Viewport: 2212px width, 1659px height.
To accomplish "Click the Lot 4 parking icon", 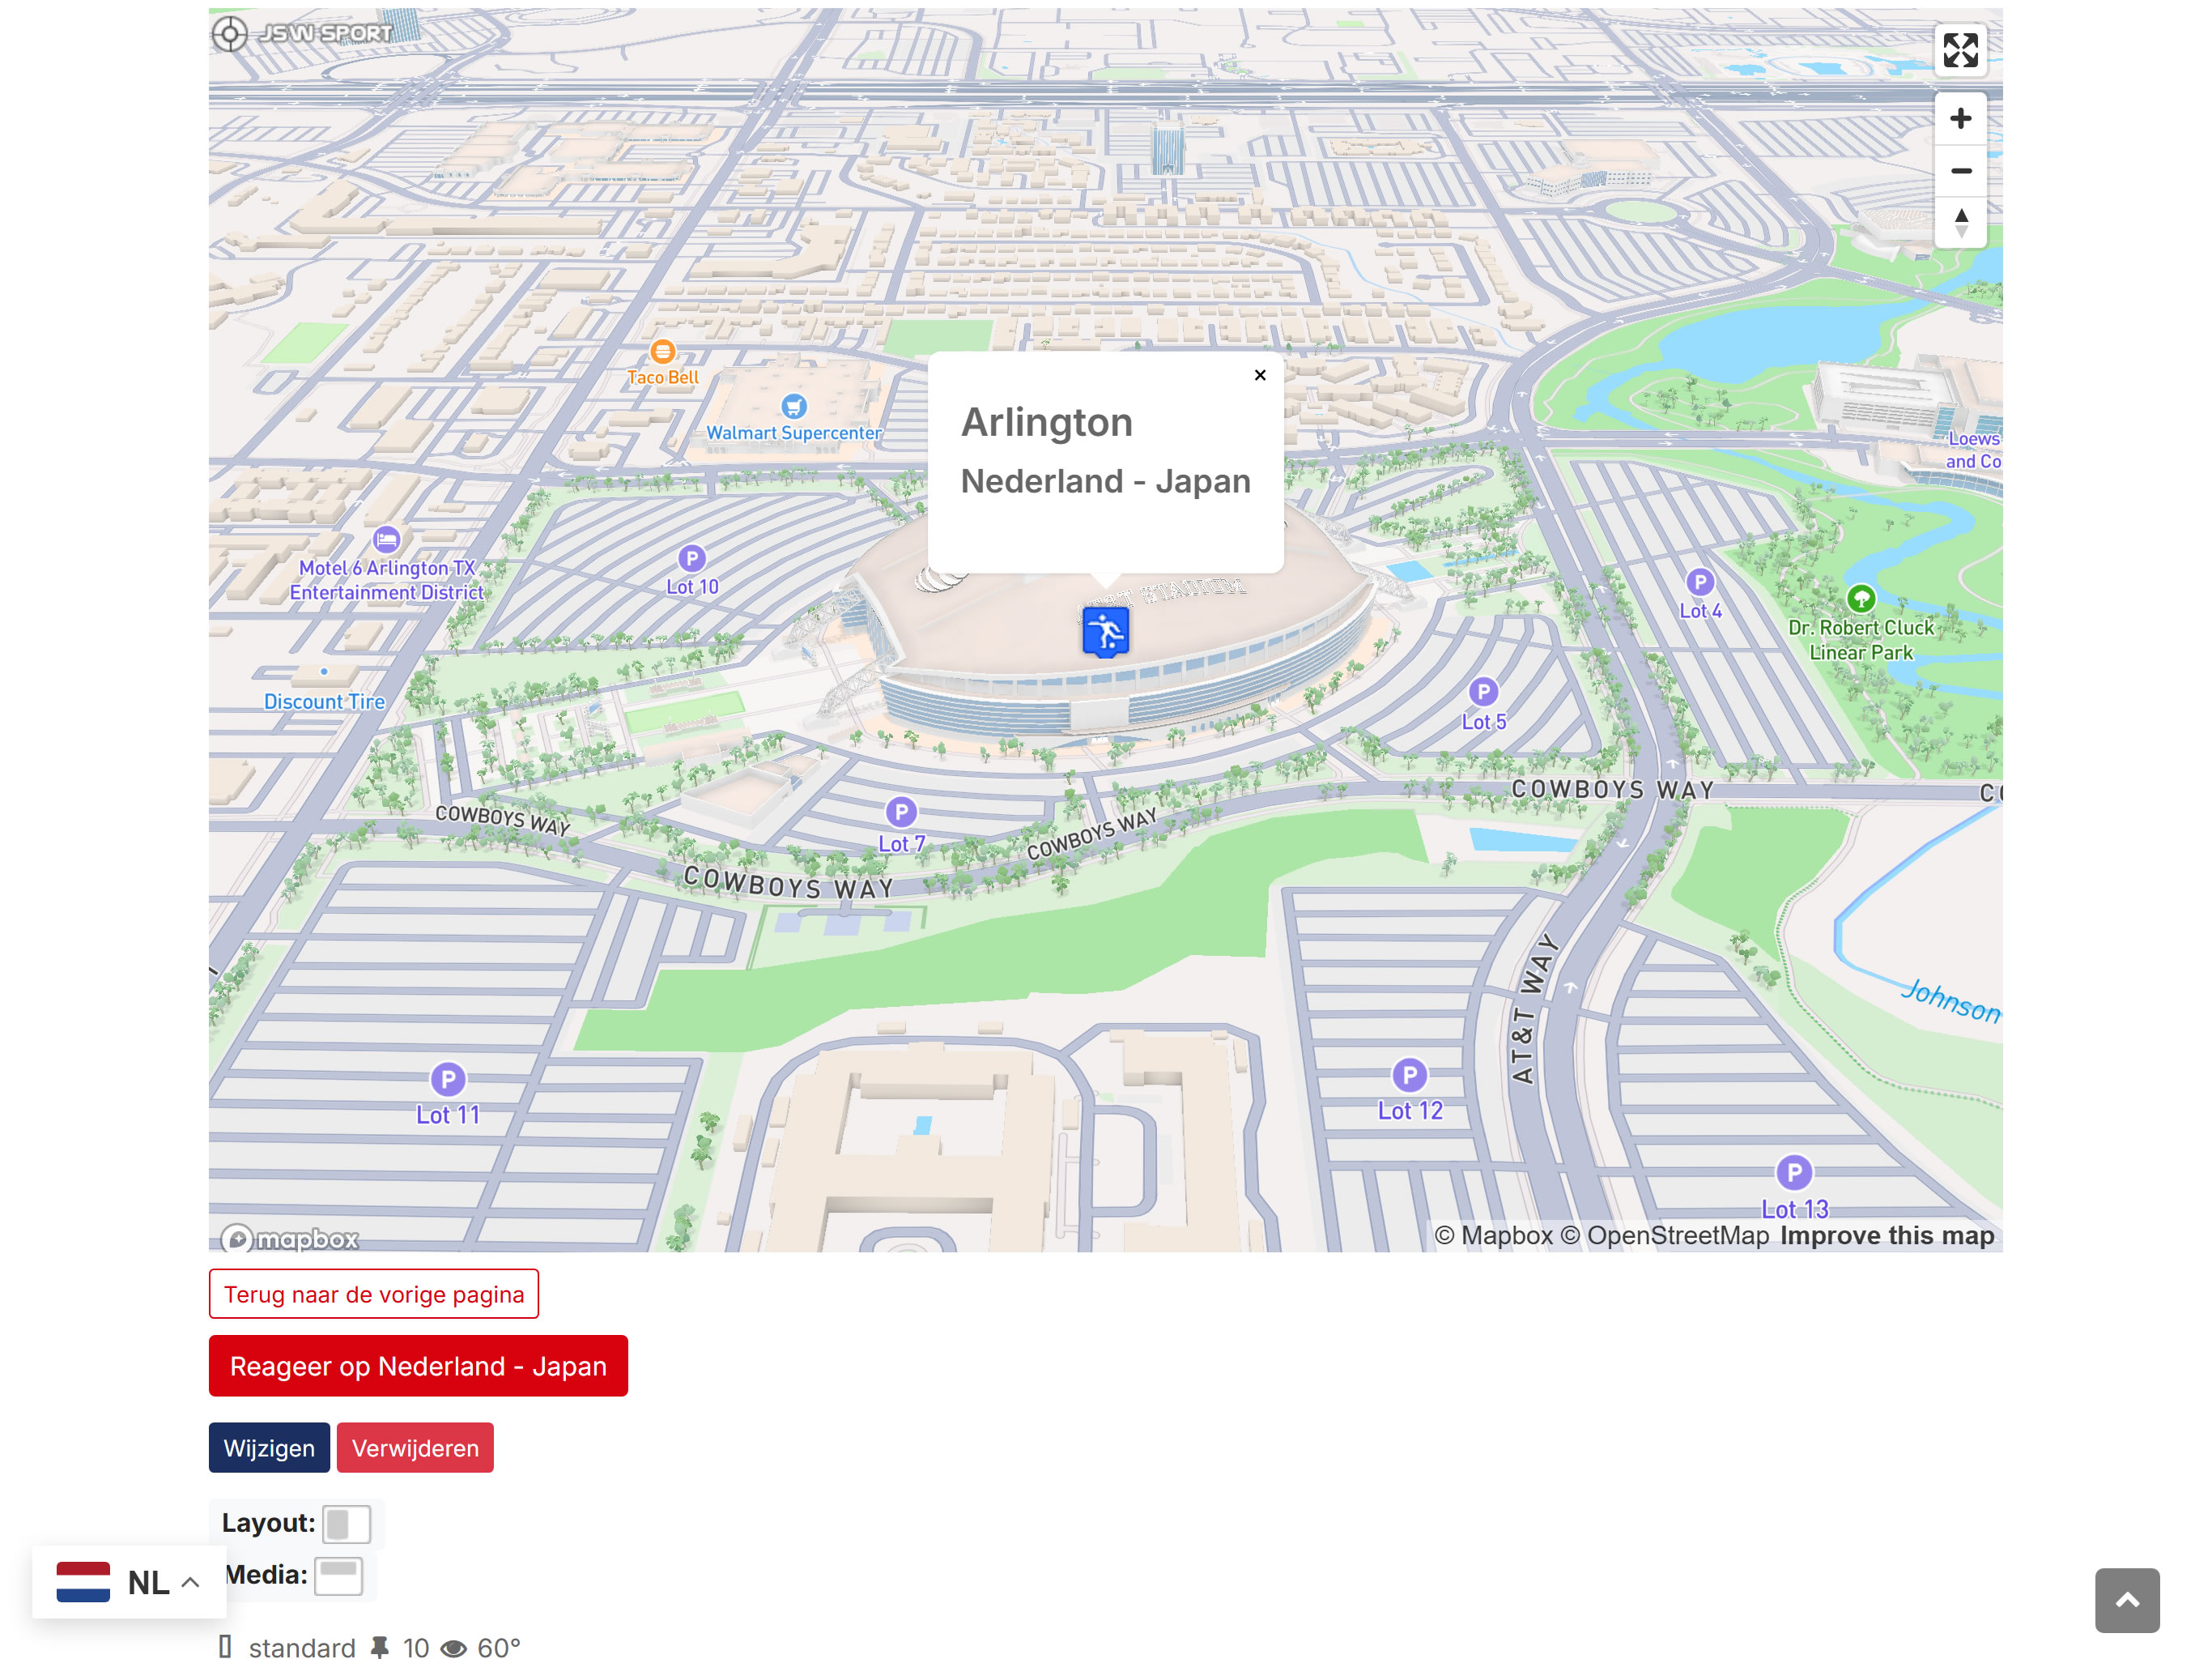I will [x=1700, y=582].
